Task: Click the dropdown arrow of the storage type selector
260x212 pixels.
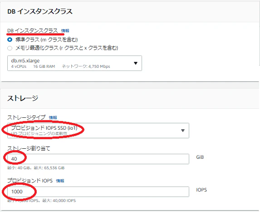Action: pyautogui.click(x=183, y=131)
